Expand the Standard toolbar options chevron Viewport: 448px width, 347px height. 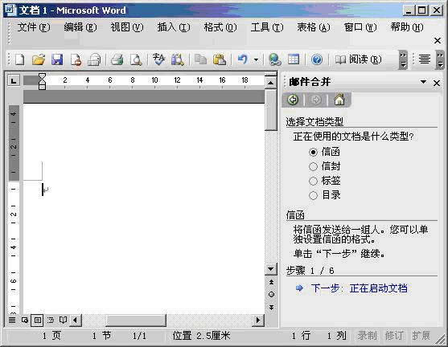click(403, 60)
